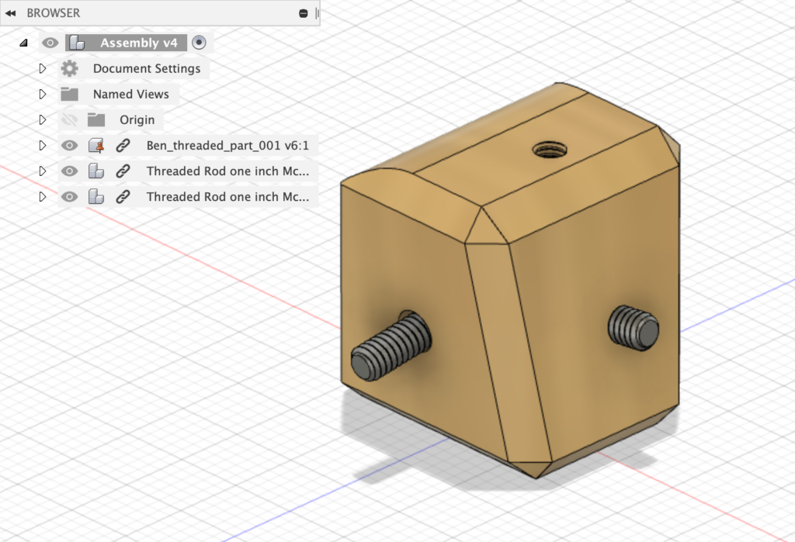795x542 pixels.
Task: Activate Assembly v4 via its radio button
Action: click(x=200, y=43)
